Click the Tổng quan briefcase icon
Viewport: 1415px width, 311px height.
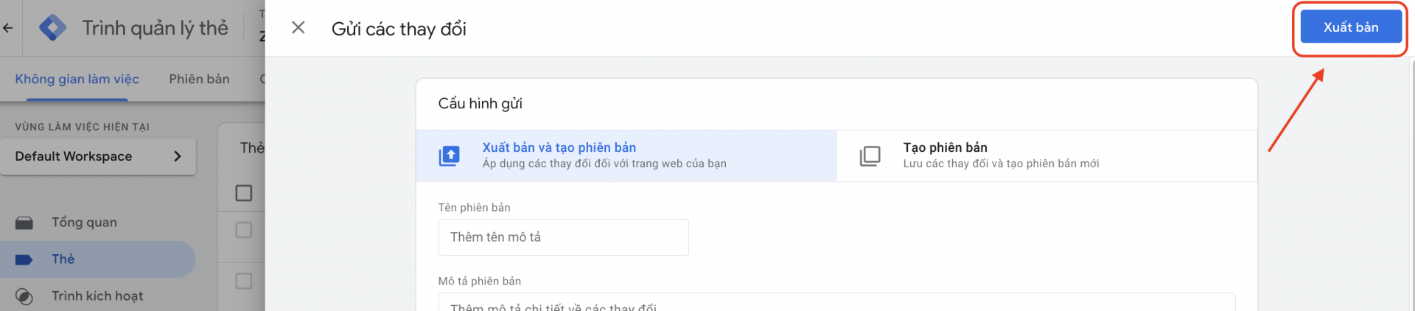pyautogui.click(x=24, y=223)
